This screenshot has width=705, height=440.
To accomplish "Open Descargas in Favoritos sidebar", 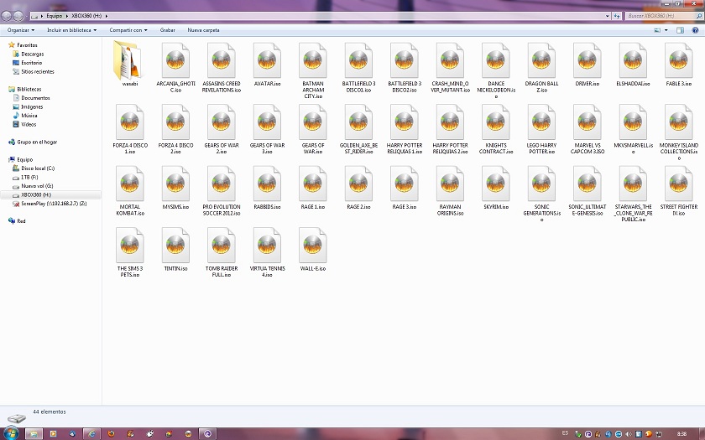I will pos(33,54).
